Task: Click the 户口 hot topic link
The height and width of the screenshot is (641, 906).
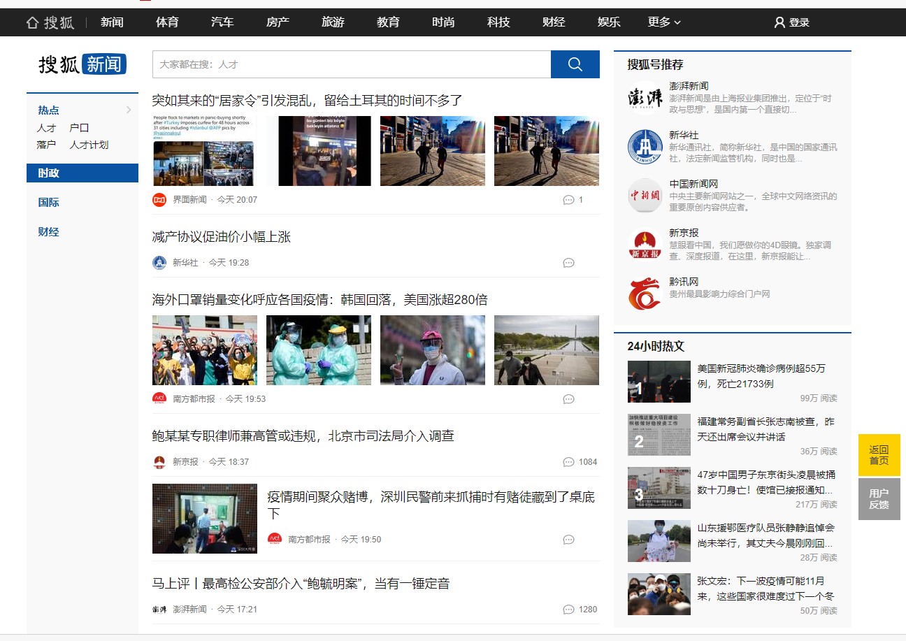Action: click(x=79, y=128)
